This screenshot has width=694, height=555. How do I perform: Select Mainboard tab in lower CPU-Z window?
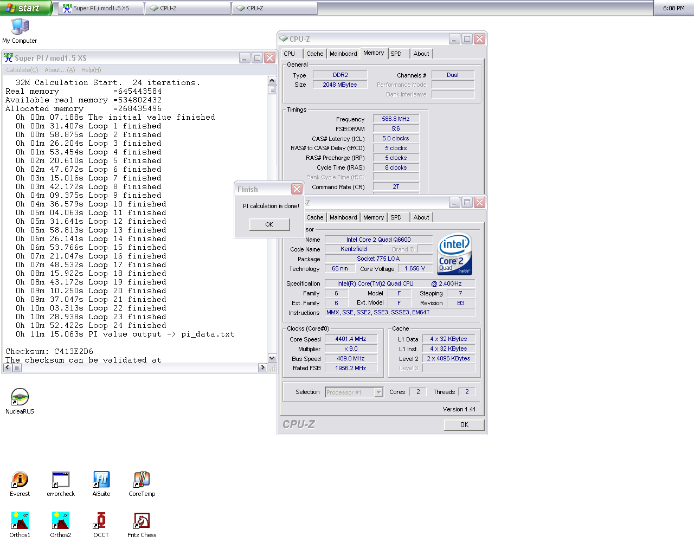point(343,217)
